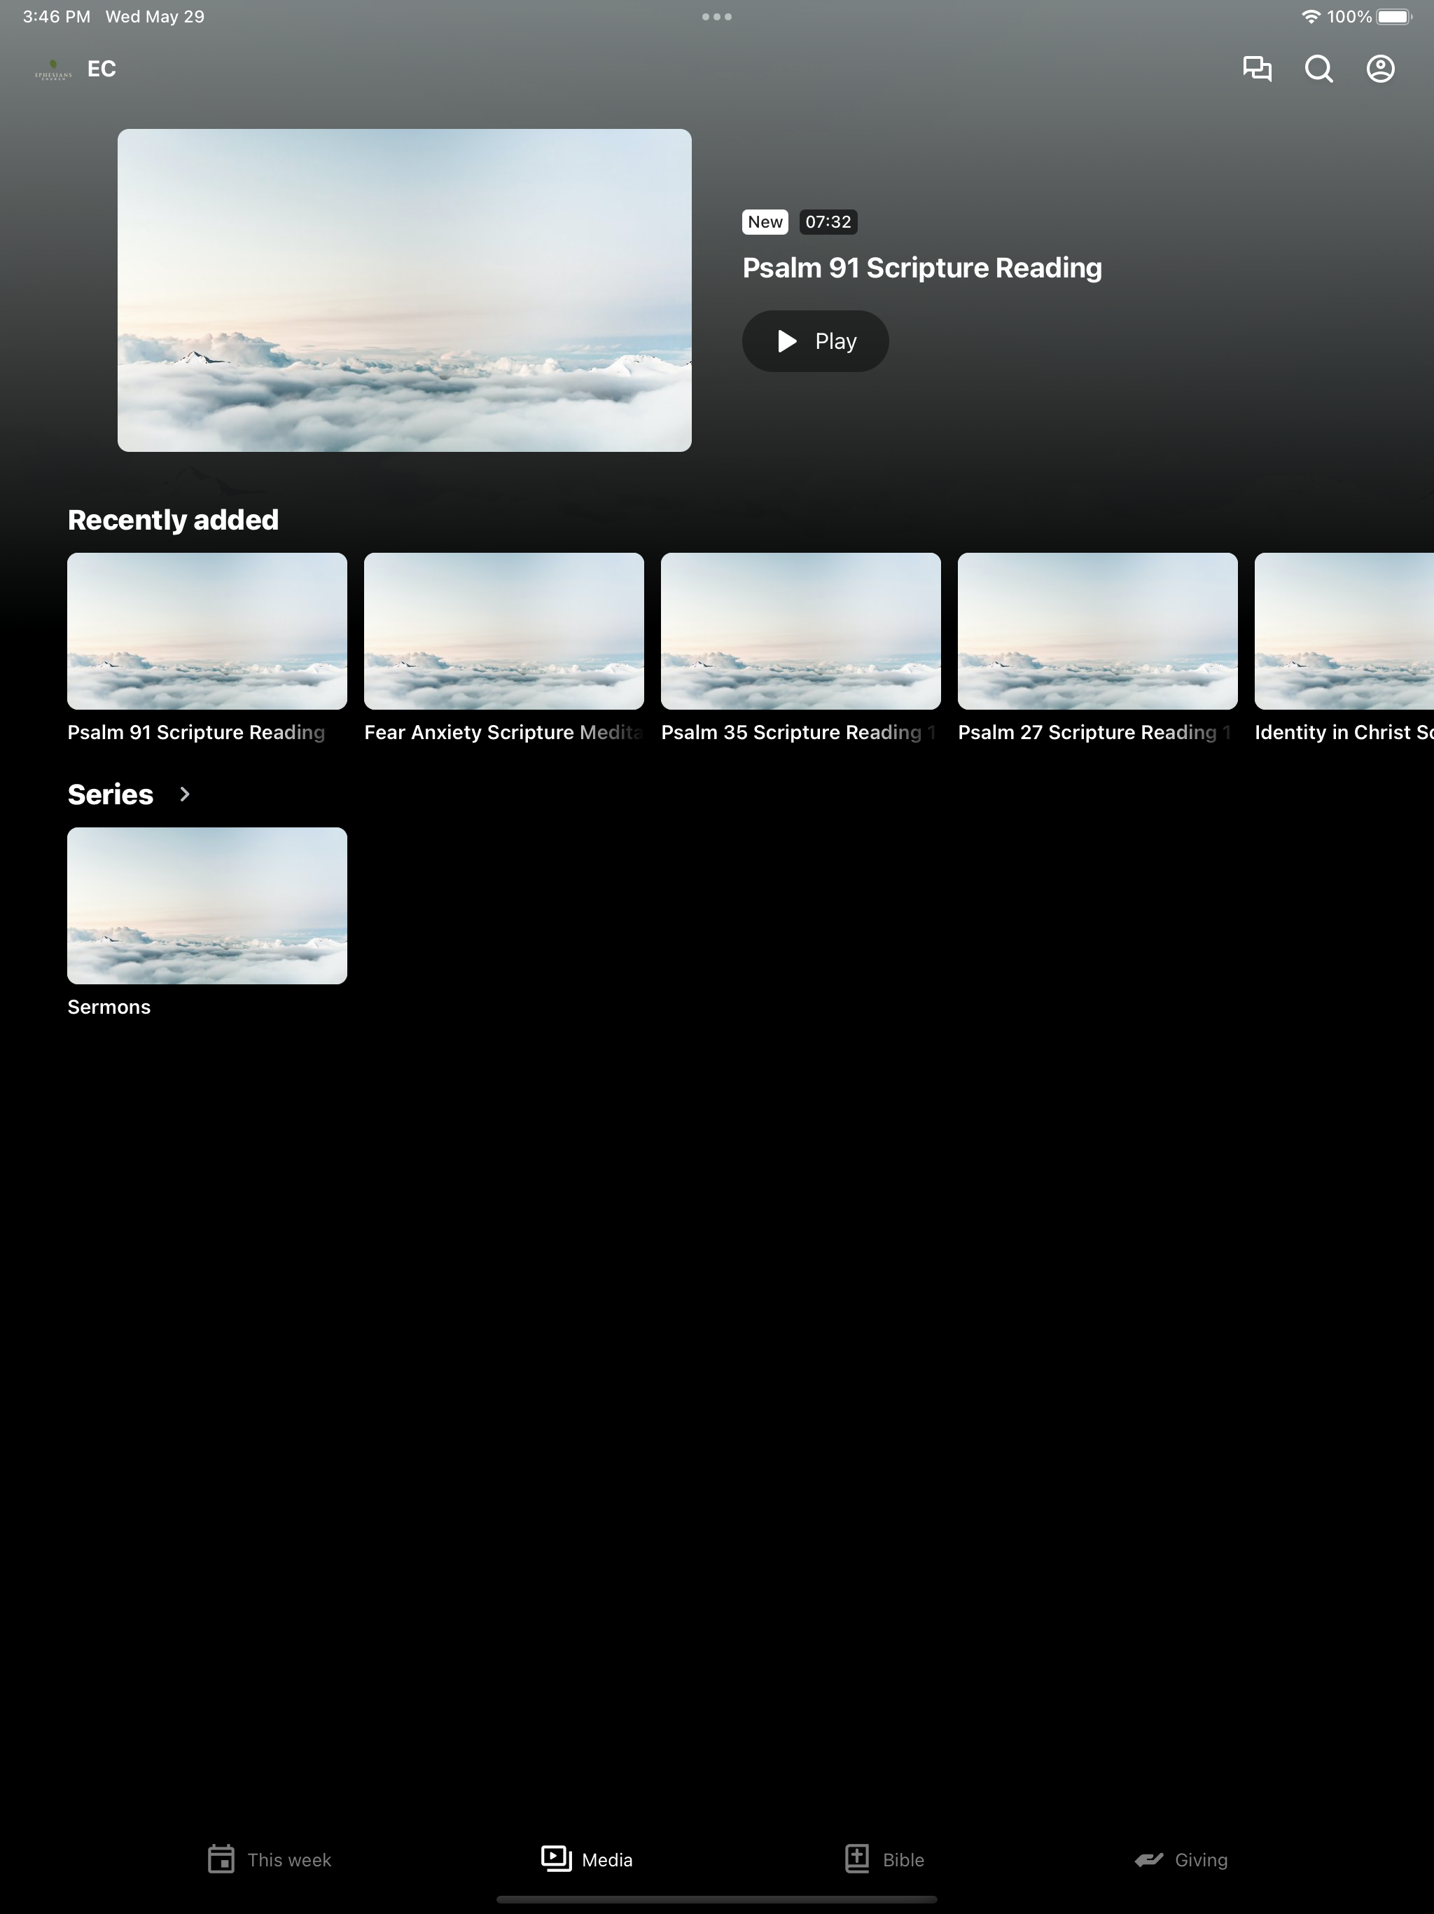This screenshot has width=1434, height=1914.
Task: Tap the Wi-Fi status icon
Action: point(1310,16)
